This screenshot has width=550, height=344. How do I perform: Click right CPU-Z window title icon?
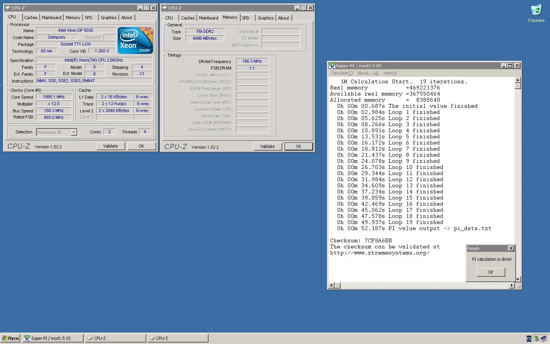[165, 8]
